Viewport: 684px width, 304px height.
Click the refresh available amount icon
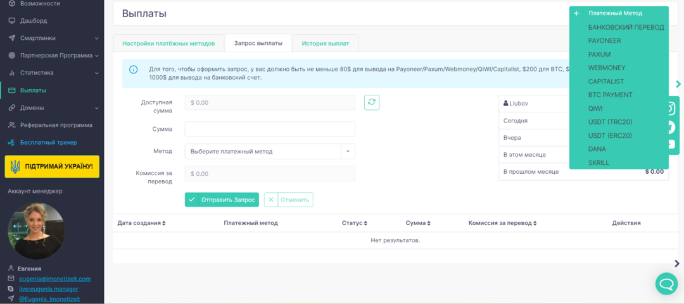tap(372, 102)
